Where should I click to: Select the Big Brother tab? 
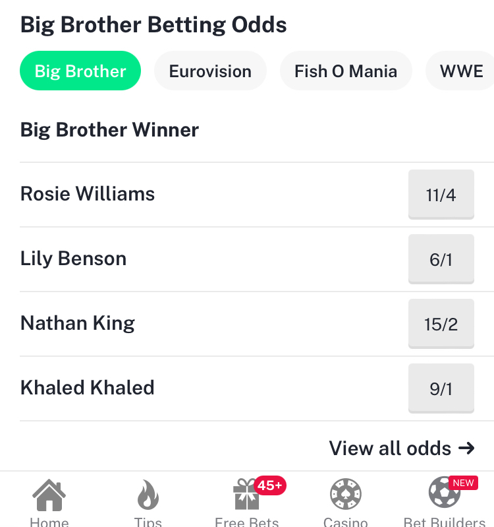(80, 71)
